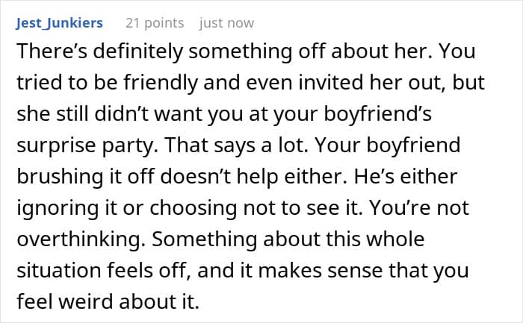Click the word "doesn't" in the fifth line
This screenshot has width=523, height=323.
coord(196,177)
